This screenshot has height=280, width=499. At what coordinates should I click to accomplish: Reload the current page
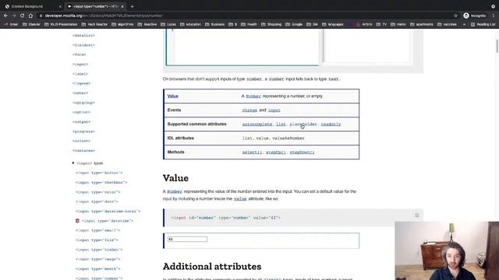pyautogui.click(x=23, y=16)
